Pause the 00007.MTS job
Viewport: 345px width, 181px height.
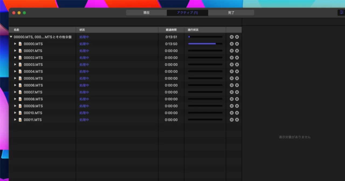click(x=232, y=92)
